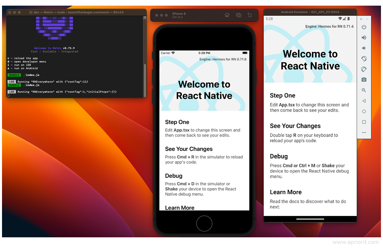Click '5:28' clock on Android status bar
This screenshot has height=249, width=383.
[x=269, y=19]
